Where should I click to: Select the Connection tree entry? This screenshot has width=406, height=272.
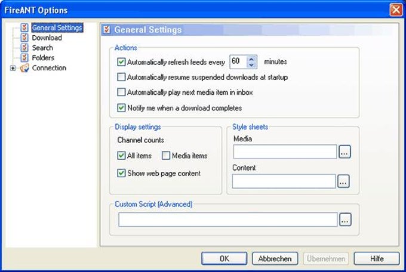point(49,68)
